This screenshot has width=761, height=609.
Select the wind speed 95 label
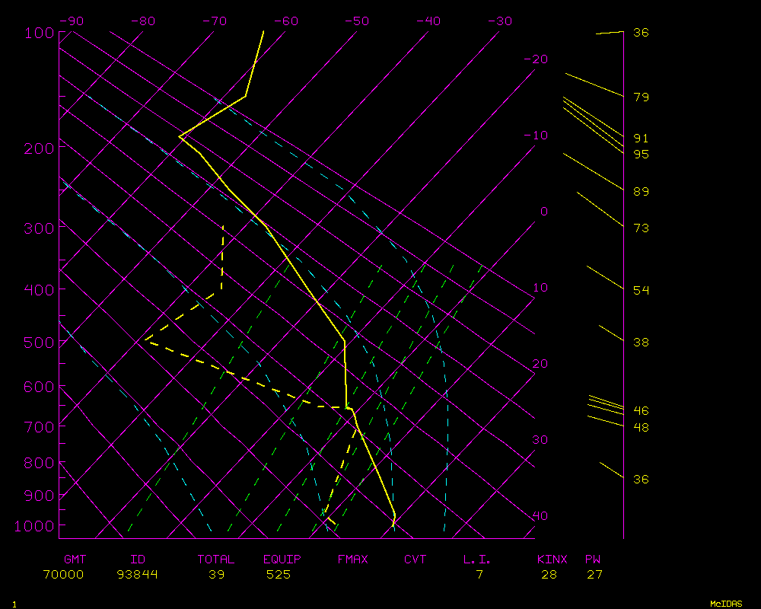coord(641,155)
